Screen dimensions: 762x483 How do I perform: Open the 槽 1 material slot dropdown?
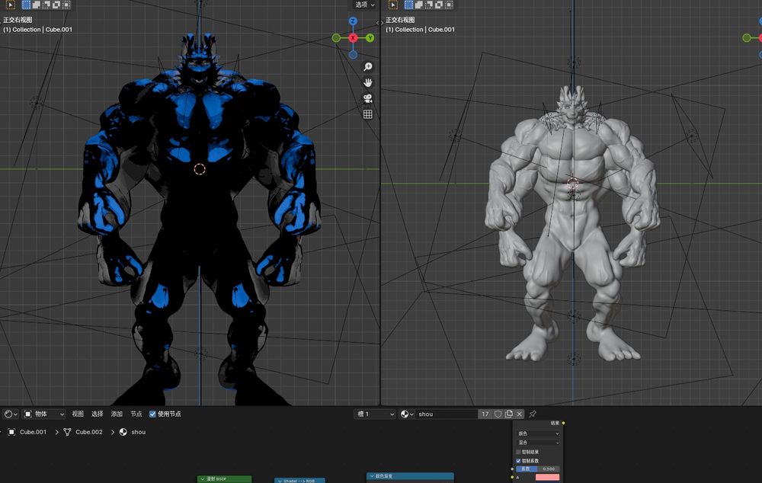click(375, 414)
